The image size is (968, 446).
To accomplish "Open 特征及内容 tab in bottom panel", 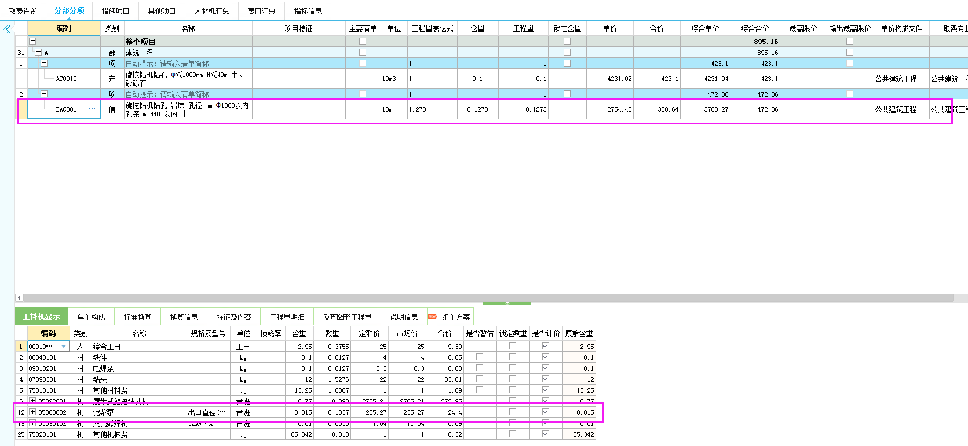I will (233, 317).
